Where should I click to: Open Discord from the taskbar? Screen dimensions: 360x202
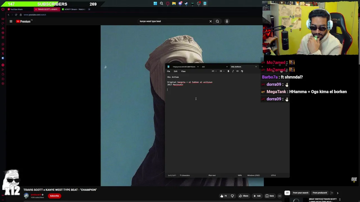(180, 3)
